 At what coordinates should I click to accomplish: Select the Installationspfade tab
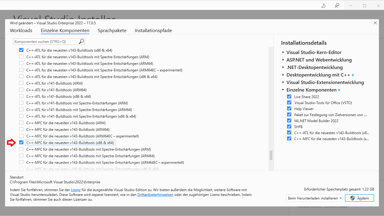click(x=153, y=30)
